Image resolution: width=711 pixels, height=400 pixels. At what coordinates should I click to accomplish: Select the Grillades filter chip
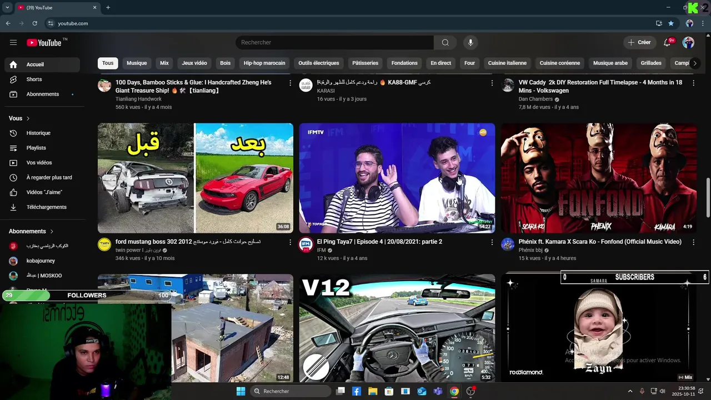(x=651, y=63)
